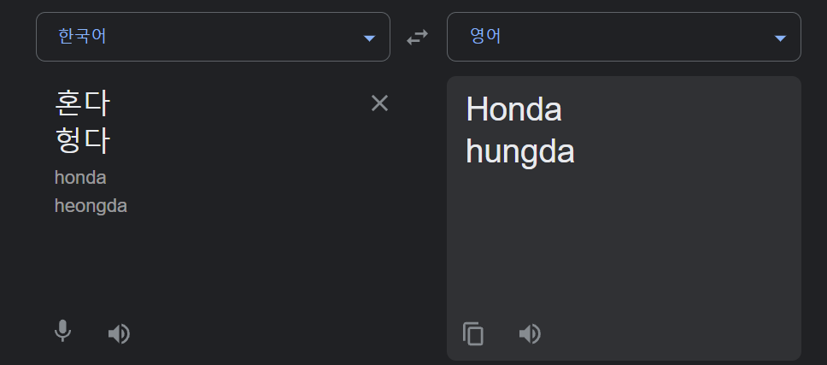Click the romanization text heongda
This screenshot has width=827, height=365.
pos(91,206)
